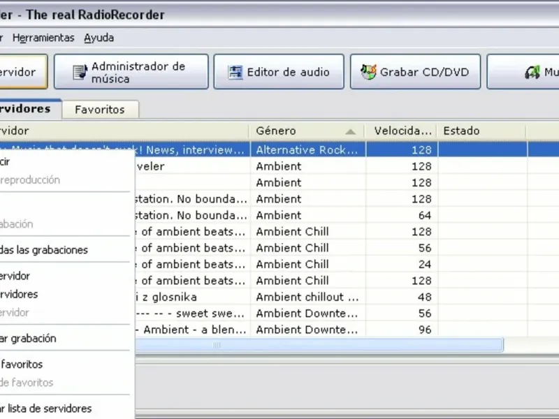Click the Género sort arrow indicator
559x419 pixels.
351,132
